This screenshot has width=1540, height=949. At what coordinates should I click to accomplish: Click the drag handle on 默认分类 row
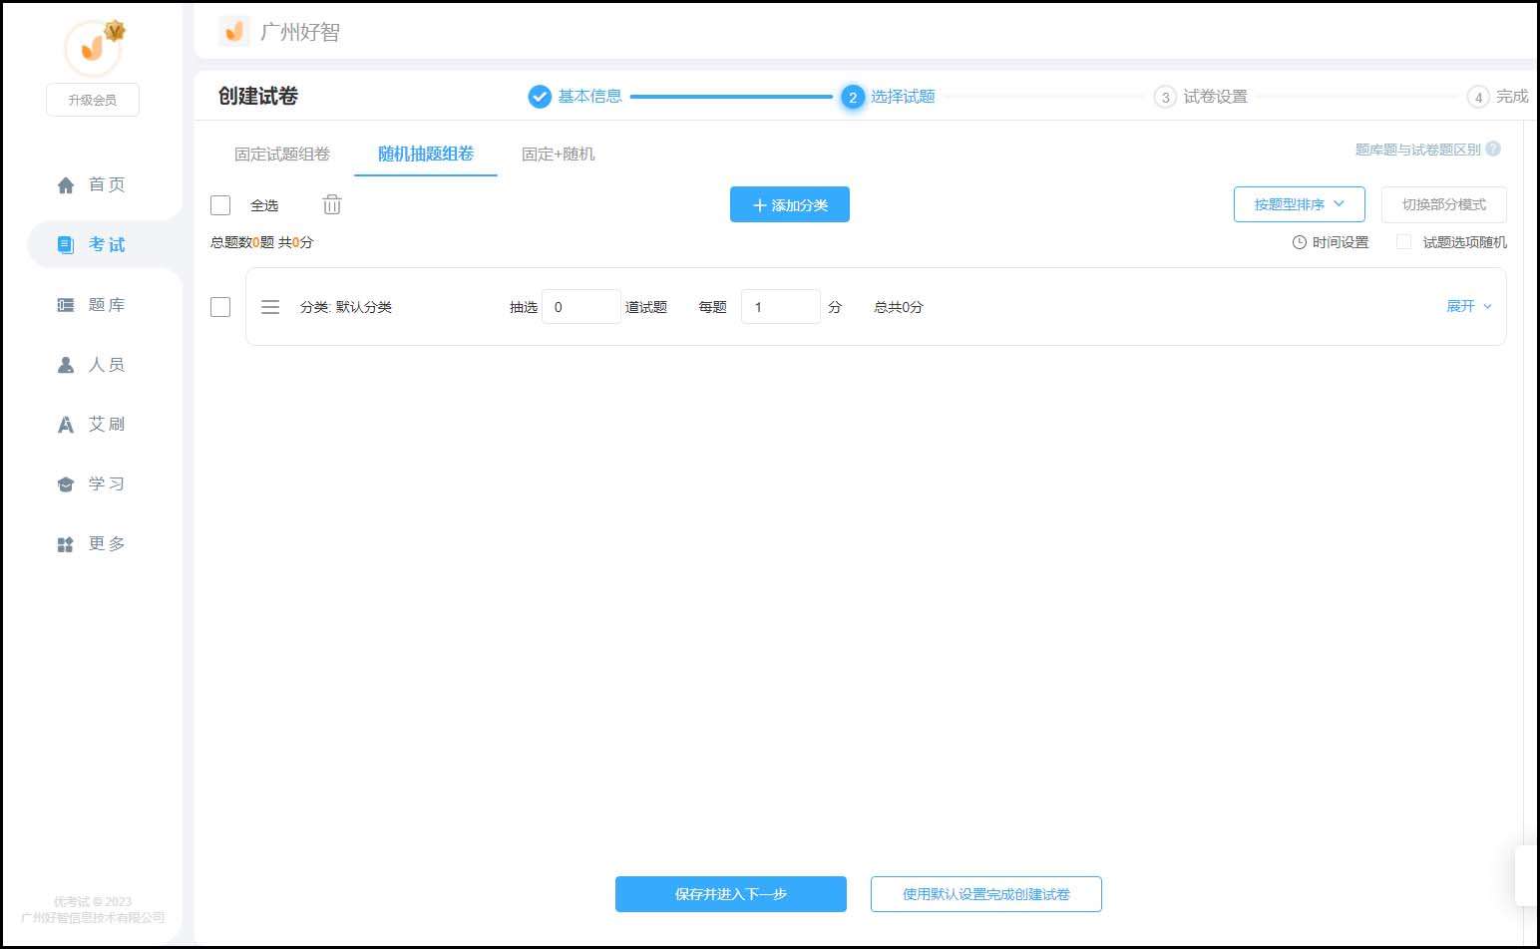[x=270, y=307]
